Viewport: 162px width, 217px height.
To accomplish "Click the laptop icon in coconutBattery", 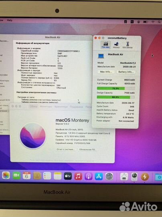I will (x=101, y=56).
